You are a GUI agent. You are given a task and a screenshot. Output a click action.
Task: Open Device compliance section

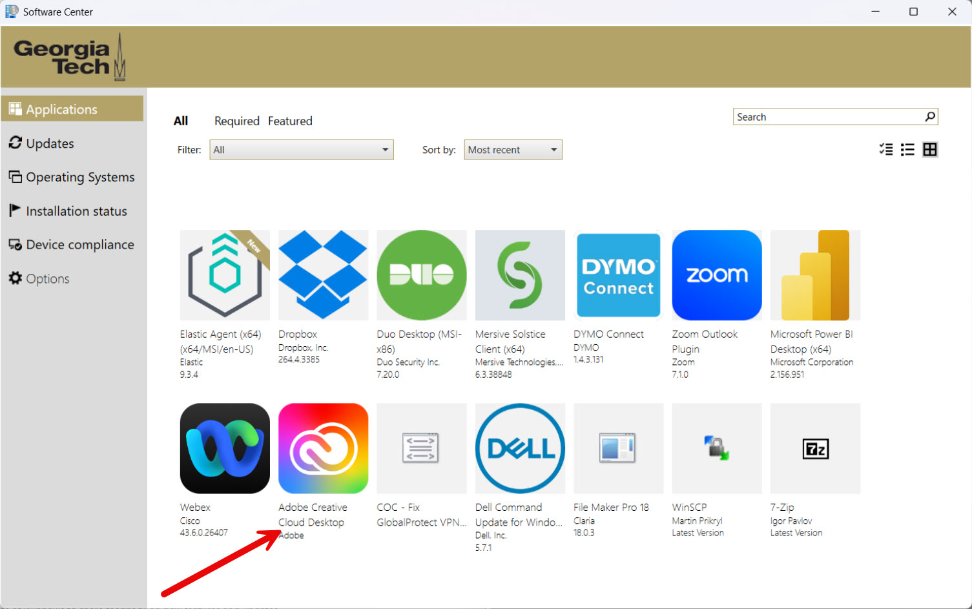click(x=72, y=245)
